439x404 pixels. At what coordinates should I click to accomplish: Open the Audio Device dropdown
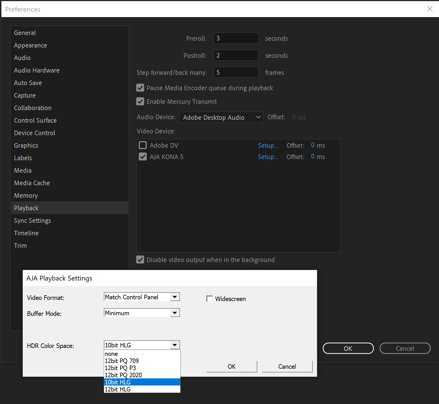point(221,117)
